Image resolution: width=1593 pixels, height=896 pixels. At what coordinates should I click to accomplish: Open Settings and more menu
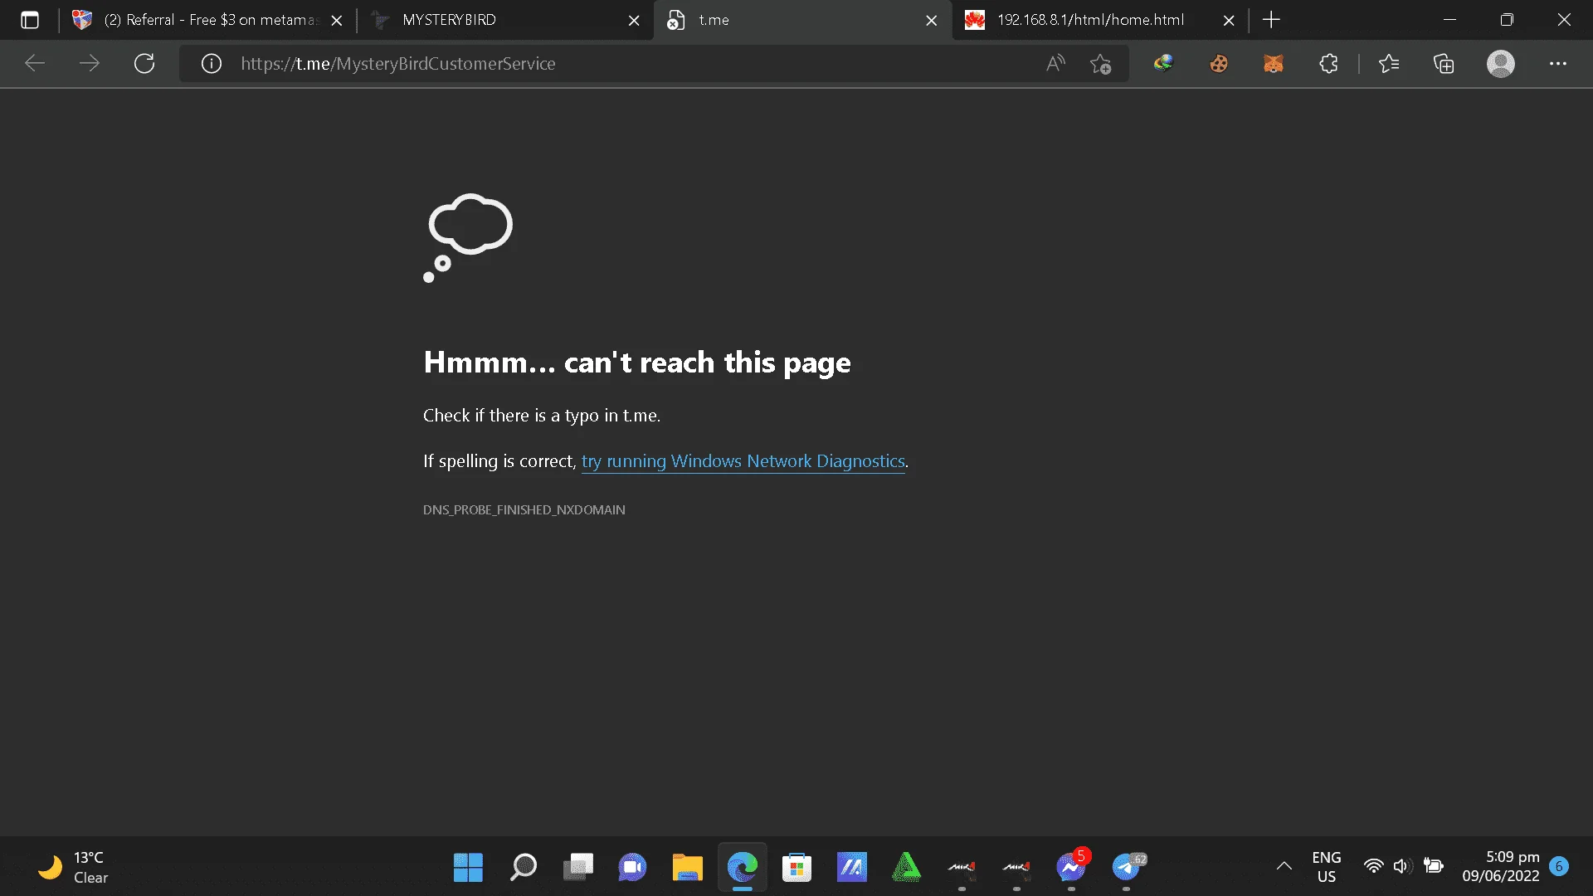pos(1558,64)
